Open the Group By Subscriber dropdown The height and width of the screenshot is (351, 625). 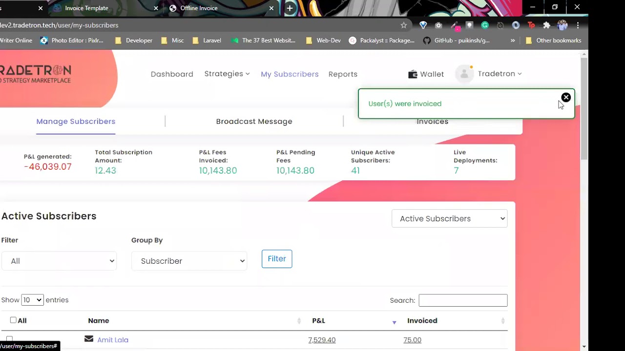tap(189, 261)
